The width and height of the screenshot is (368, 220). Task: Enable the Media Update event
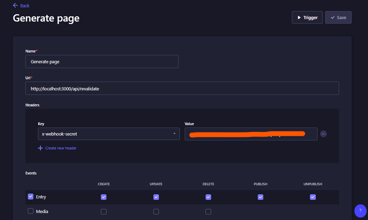156,212
